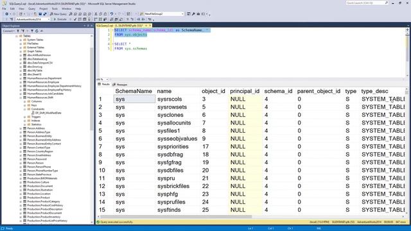
Task: Select the Person.StateProvince tree item
Action: click(39, 175)
